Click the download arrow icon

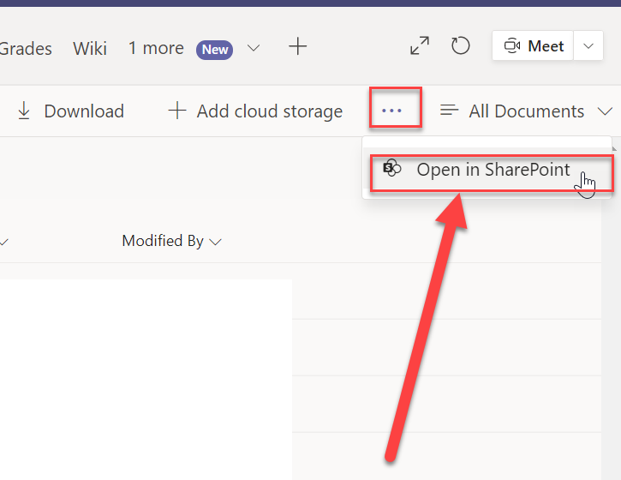click(x=24, y=111)
